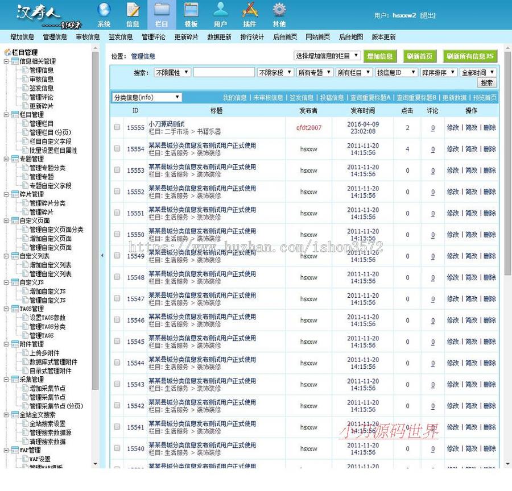
Task: Check the box for row 15554
Action: [x=117, y=149]
